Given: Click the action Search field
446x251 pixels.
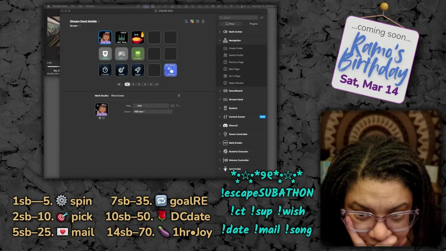Looking at the screenshot, I should click(x=239, y=18).
